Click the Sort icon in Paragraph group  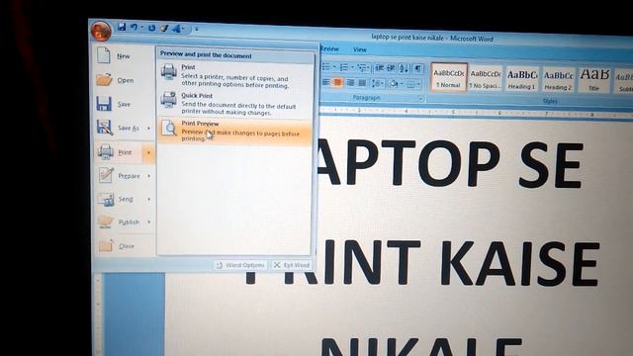click(x=405, y=68)
